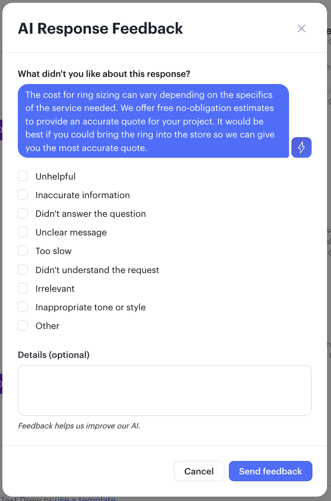Click the Send feedback button
This screenshot has width=331, height=501.
point(270,471)
